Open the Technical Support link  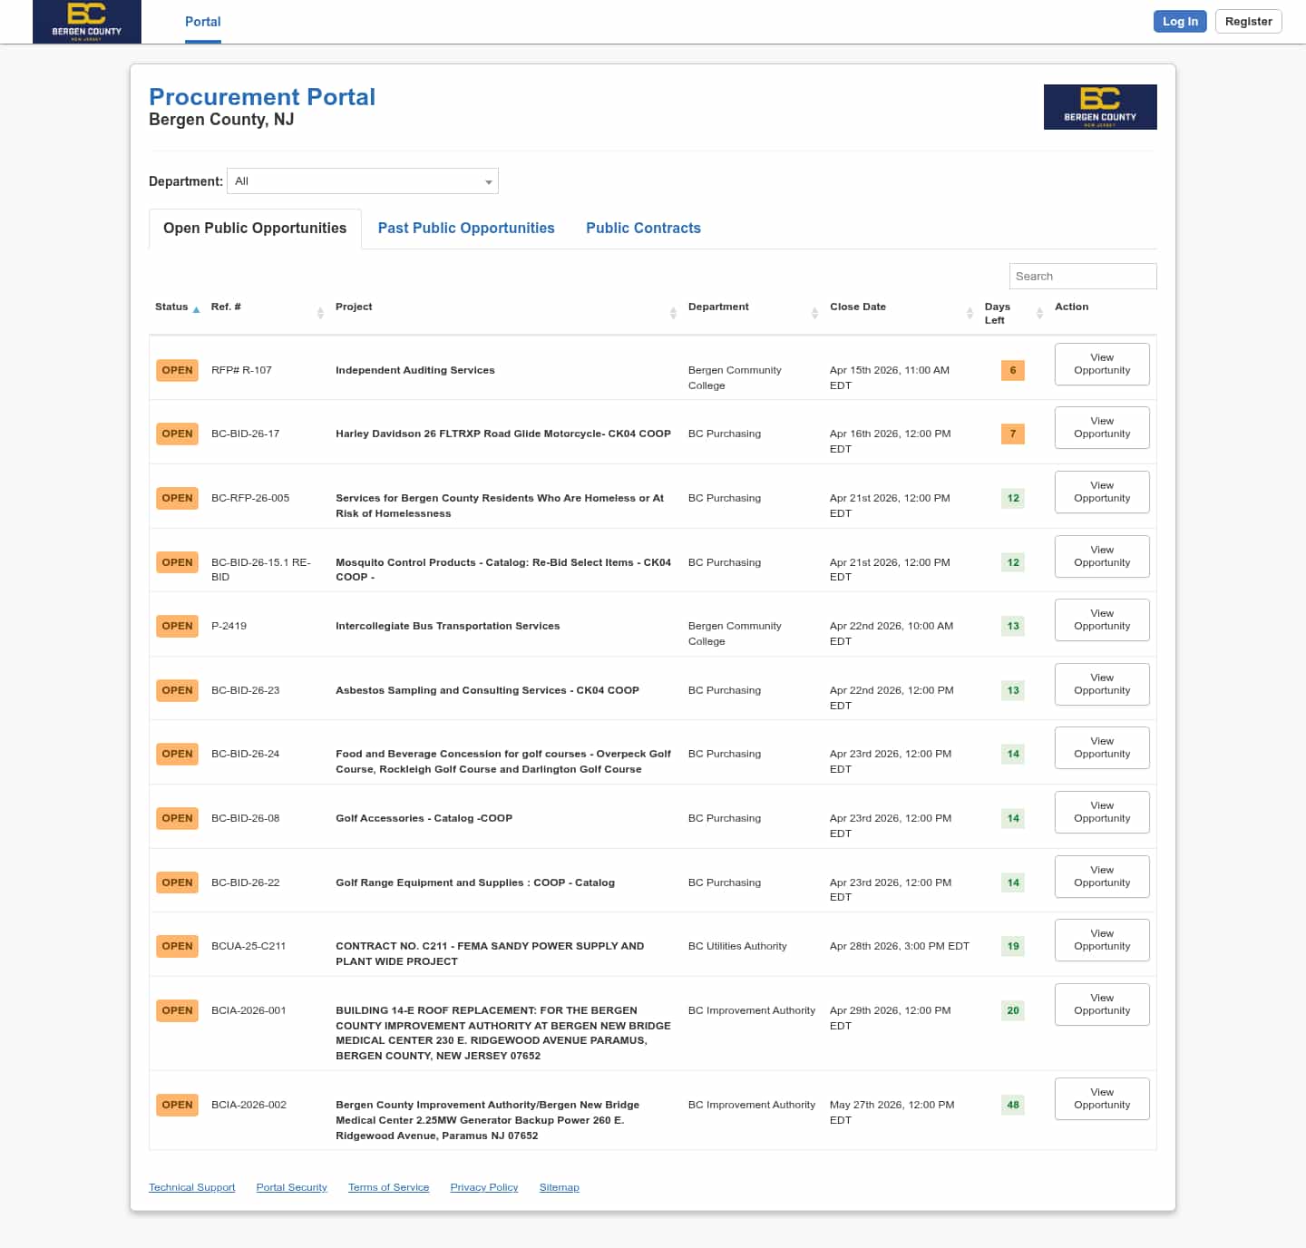click(x=191, y=1188)
